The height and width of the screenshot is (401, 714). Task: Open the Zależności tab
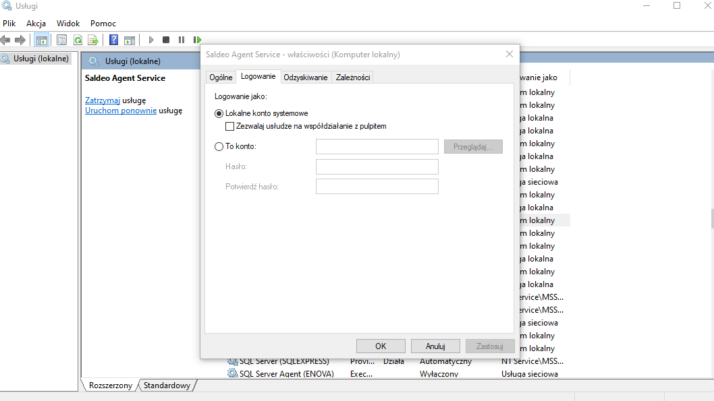(353, 78)
